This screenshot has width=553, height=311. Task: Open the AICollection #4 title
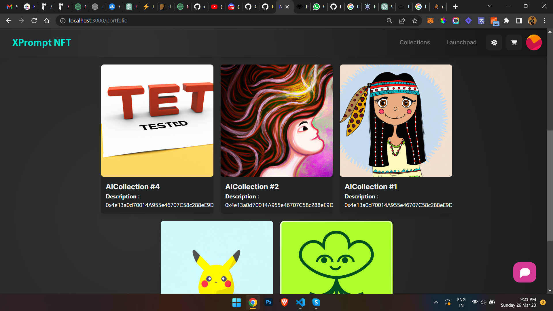pyautogui.click(x=132, y=187)
